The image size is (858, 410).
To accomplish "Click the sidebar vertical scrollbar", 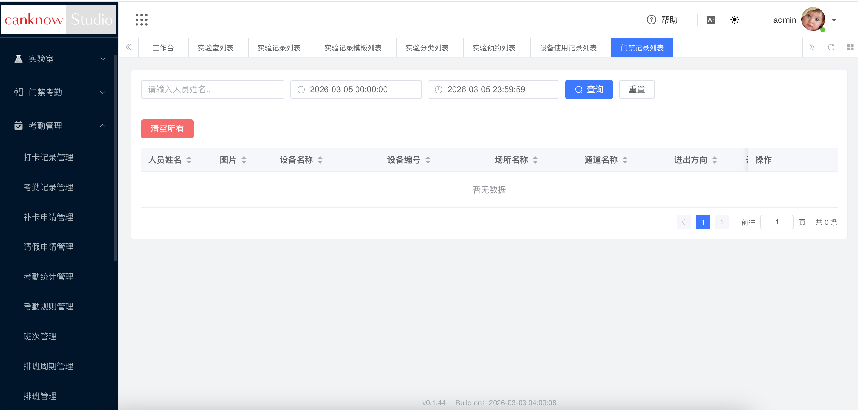I will pyautogui.click(x=115, y=158).
